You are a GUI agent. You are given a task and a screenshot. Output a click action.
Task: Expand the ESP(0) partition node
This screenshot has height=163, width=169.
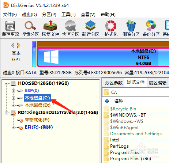click(x=13, y=91)
